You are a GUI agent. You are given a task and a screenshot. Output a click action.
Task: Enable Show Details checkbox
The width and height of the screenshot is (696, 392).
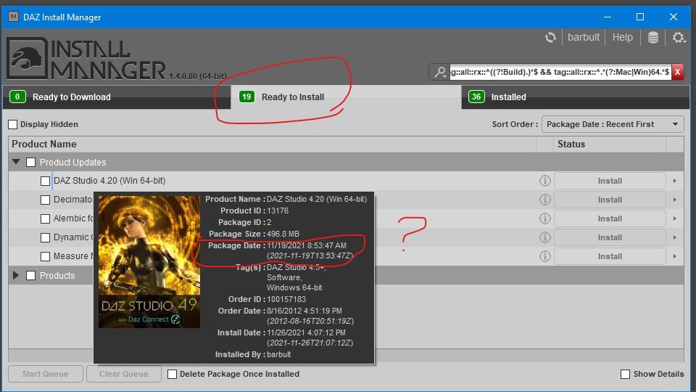tap(625, 375)
